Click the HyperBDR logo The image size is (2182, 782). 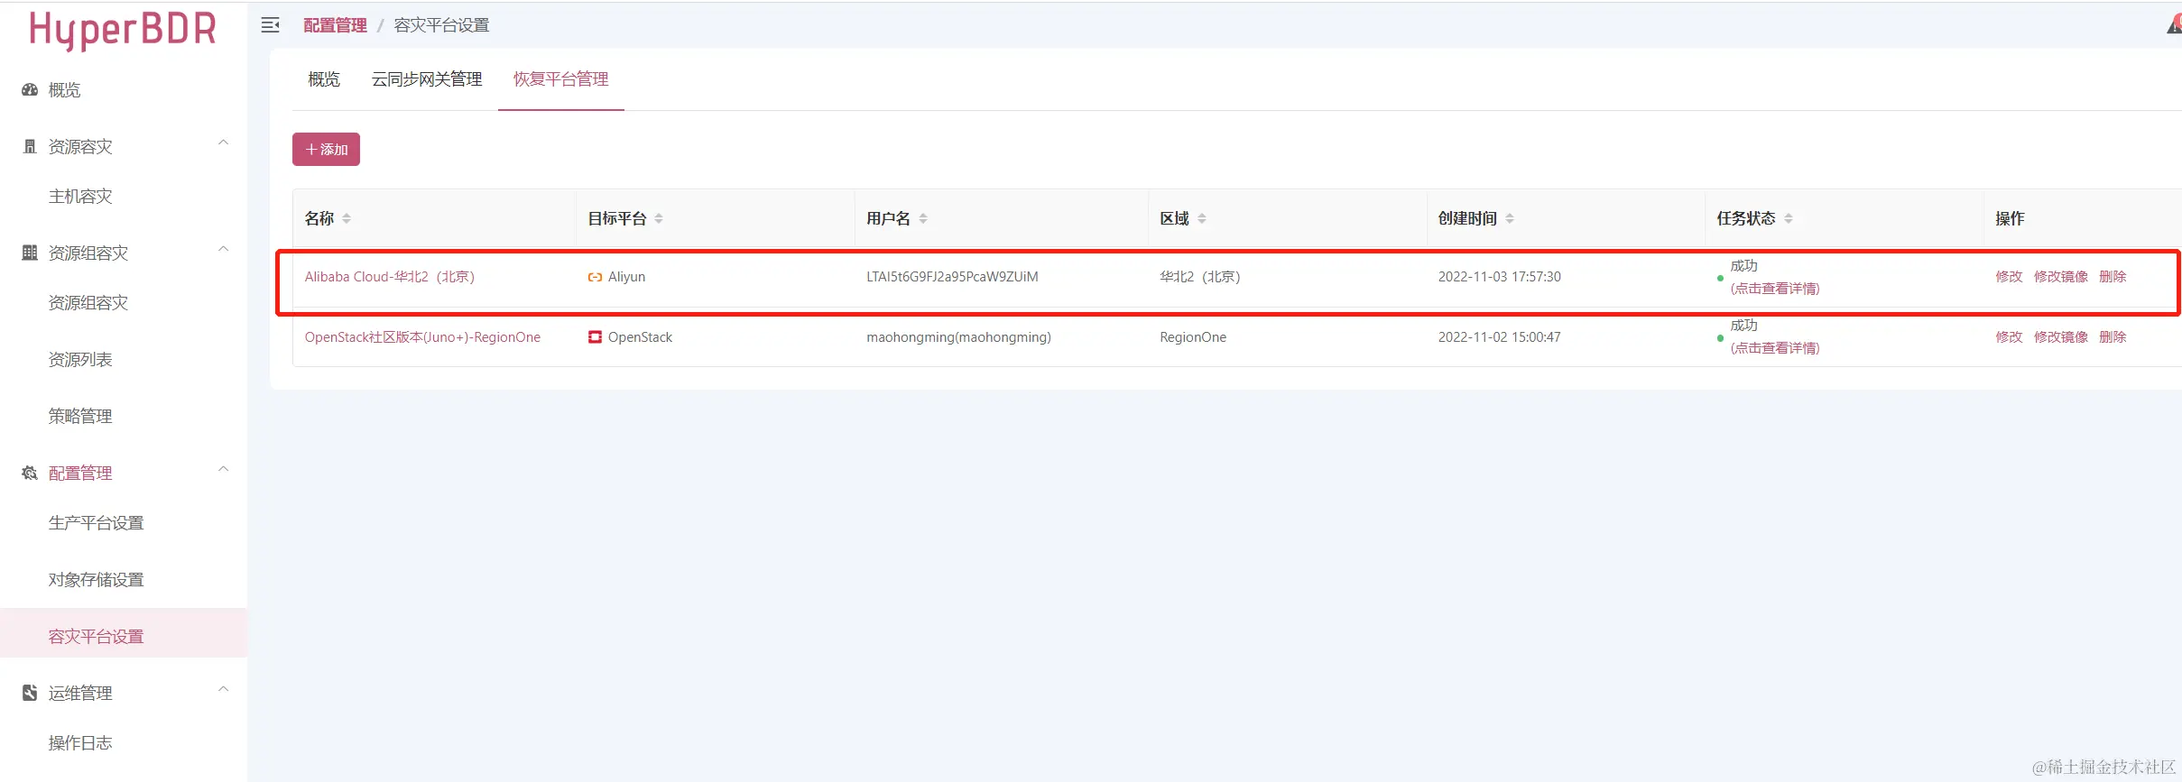tap(123, 29)
